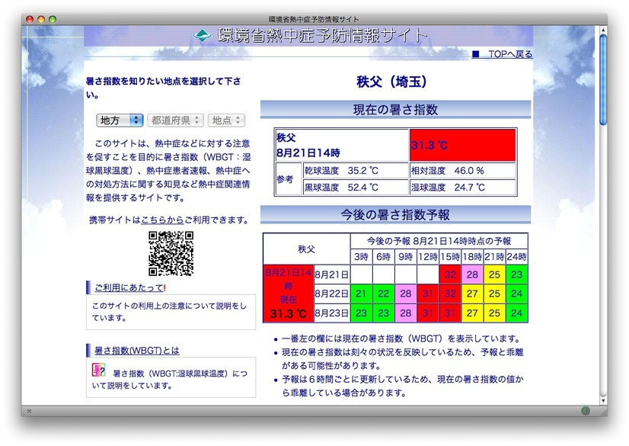Click the 8月22日 18時 yellow cell 27

point(472,294)
